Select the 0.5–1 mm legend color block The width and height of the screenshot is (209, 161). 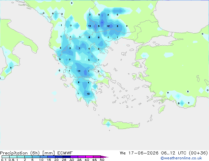[13, 157]
